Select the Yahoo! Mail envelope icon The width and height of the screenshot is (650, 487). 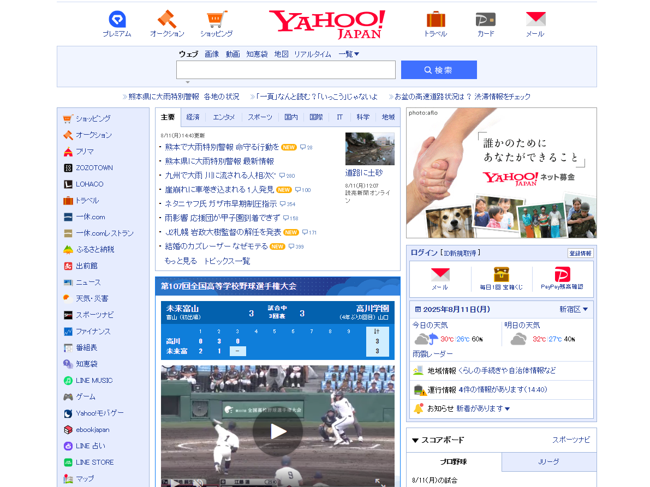click(535, 23)
